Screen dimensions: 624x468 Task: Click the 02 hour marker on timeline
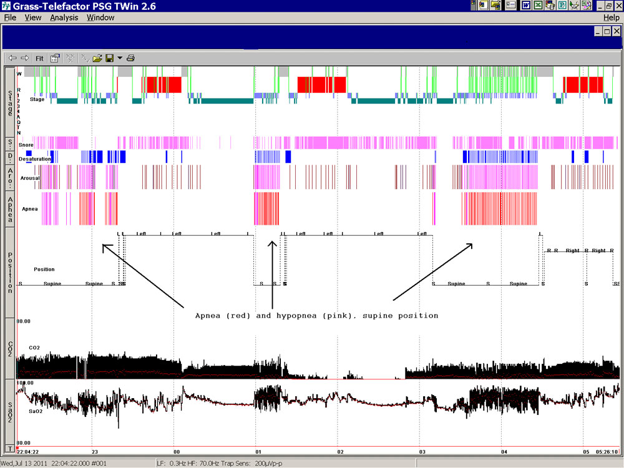tap(339, 451)
